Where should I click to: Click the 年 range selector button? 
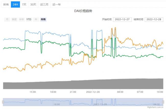click(36, 20)
